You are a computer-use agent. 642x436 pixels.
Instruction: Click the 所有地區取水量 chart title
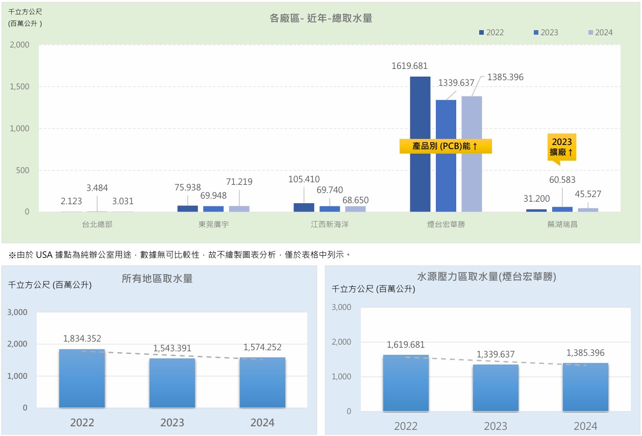coord(157,279)
